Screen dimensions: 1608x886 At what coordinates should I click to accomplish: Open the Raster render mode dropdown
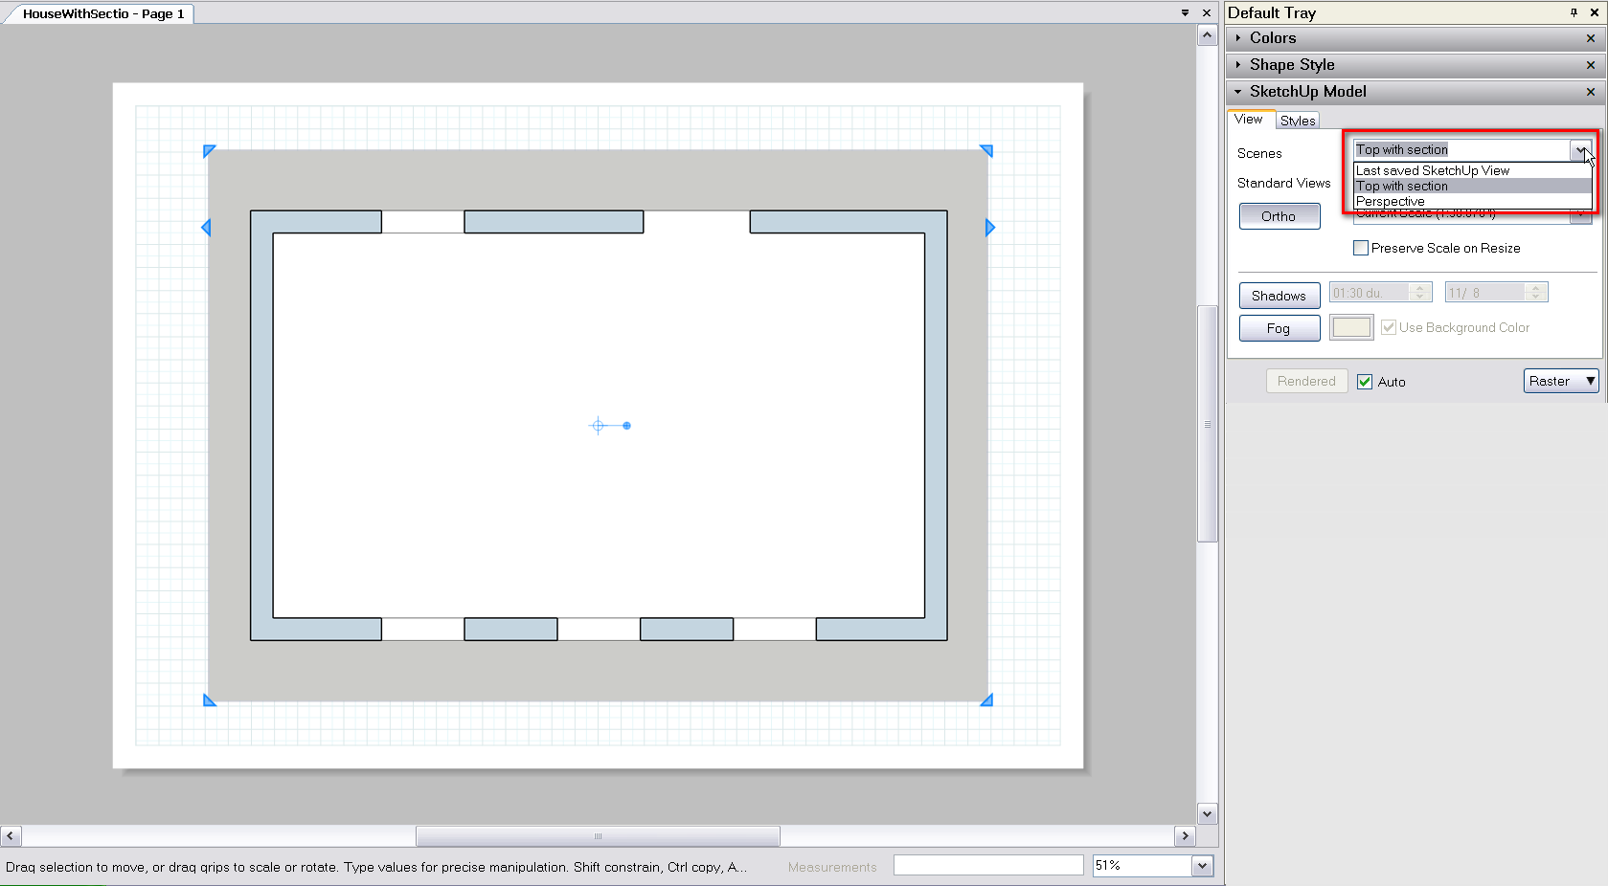point(1561,381)
